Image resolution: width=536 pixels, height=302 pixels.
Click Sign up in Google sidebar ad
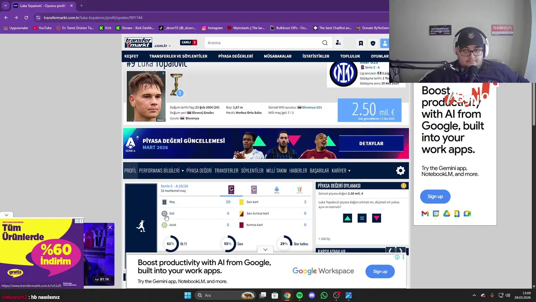435,196
